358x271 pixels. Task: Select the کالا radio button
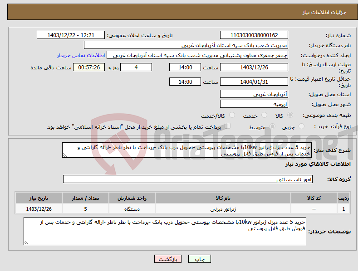coord(290,115)
